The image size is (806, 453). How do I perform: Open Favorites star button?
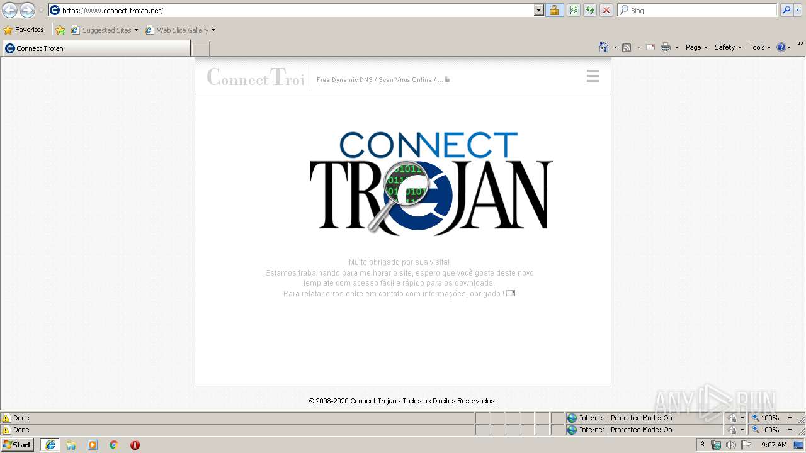(23, 30)
